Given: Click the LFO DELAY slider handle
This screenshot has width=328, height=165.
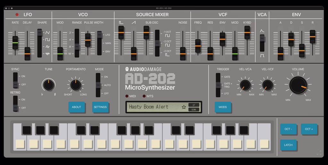Looking at the screenshot, I should point(28,54).
